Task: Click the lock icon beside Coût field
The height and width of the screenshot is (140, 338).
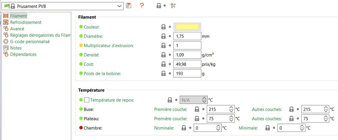Action: (x=163, y=64)
